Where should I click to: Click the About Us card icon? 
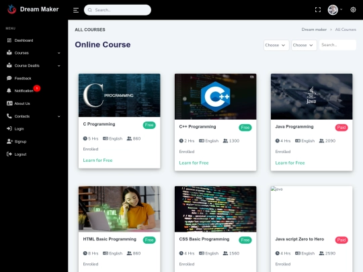[9, 103]
